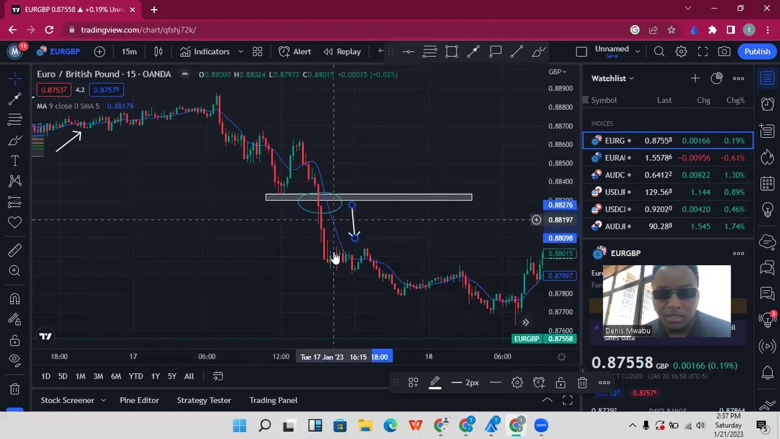Toggle magnet mode
The height and width of the screenshot is (439, 780).
coord(15,298)
